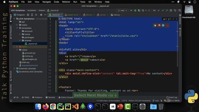Toggle the Database right-side tool window
The image size is (199, 112).
click(x=180, y=19)
